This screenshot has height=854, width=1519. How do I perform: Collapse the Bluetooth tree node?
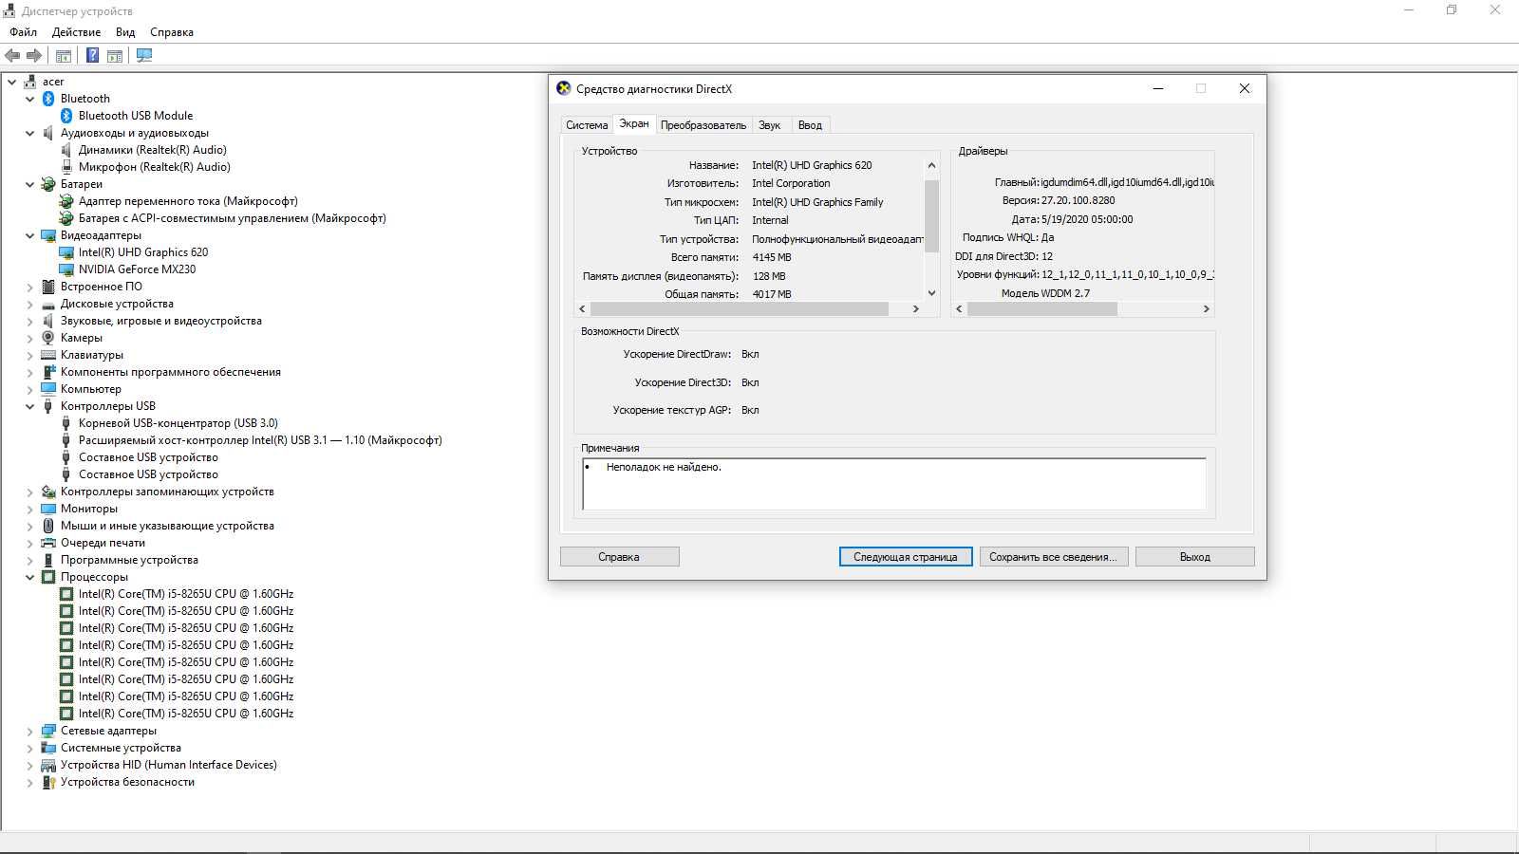pos(30,99)
